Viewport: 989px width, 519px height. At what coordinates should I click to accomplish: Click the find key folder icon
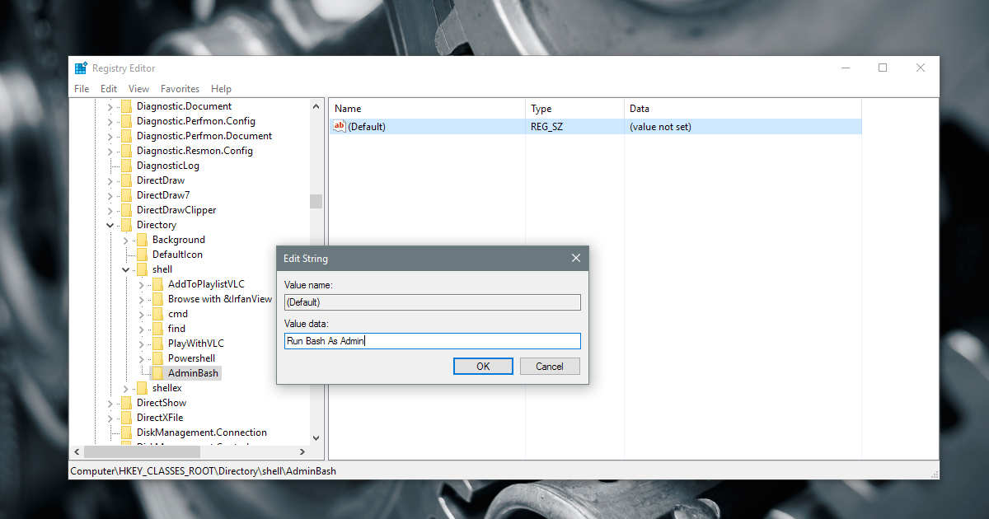[157, 329]
